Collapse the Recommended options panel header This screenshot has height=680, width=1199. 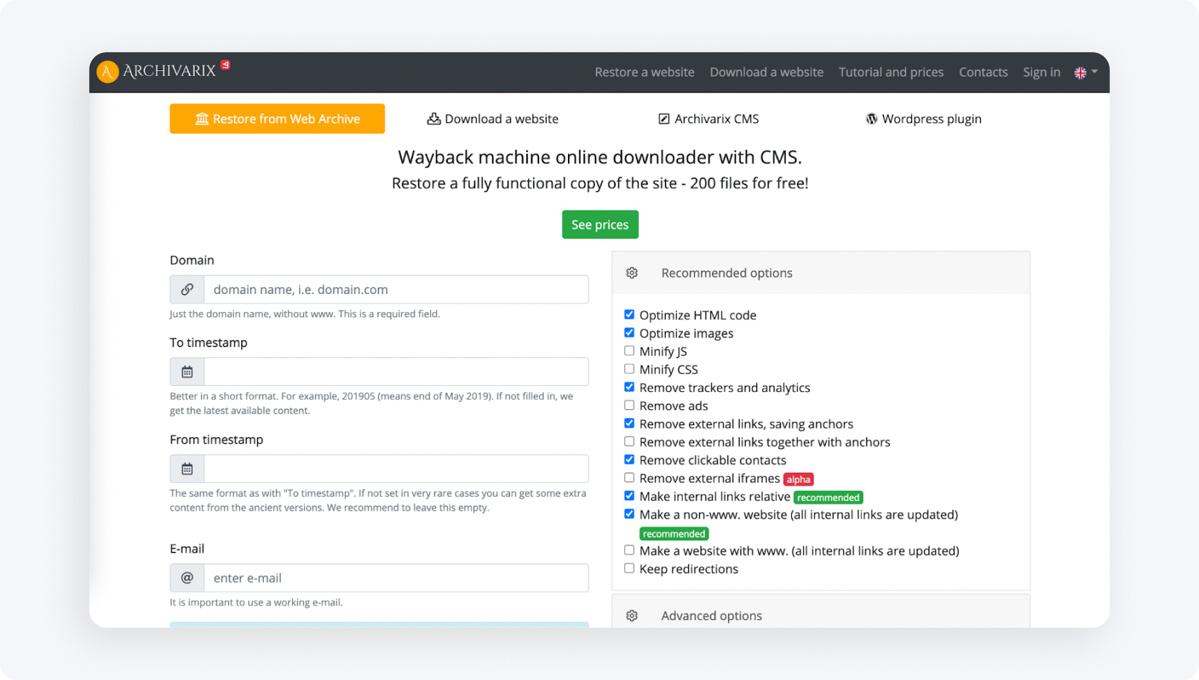(x=726, y=273)
